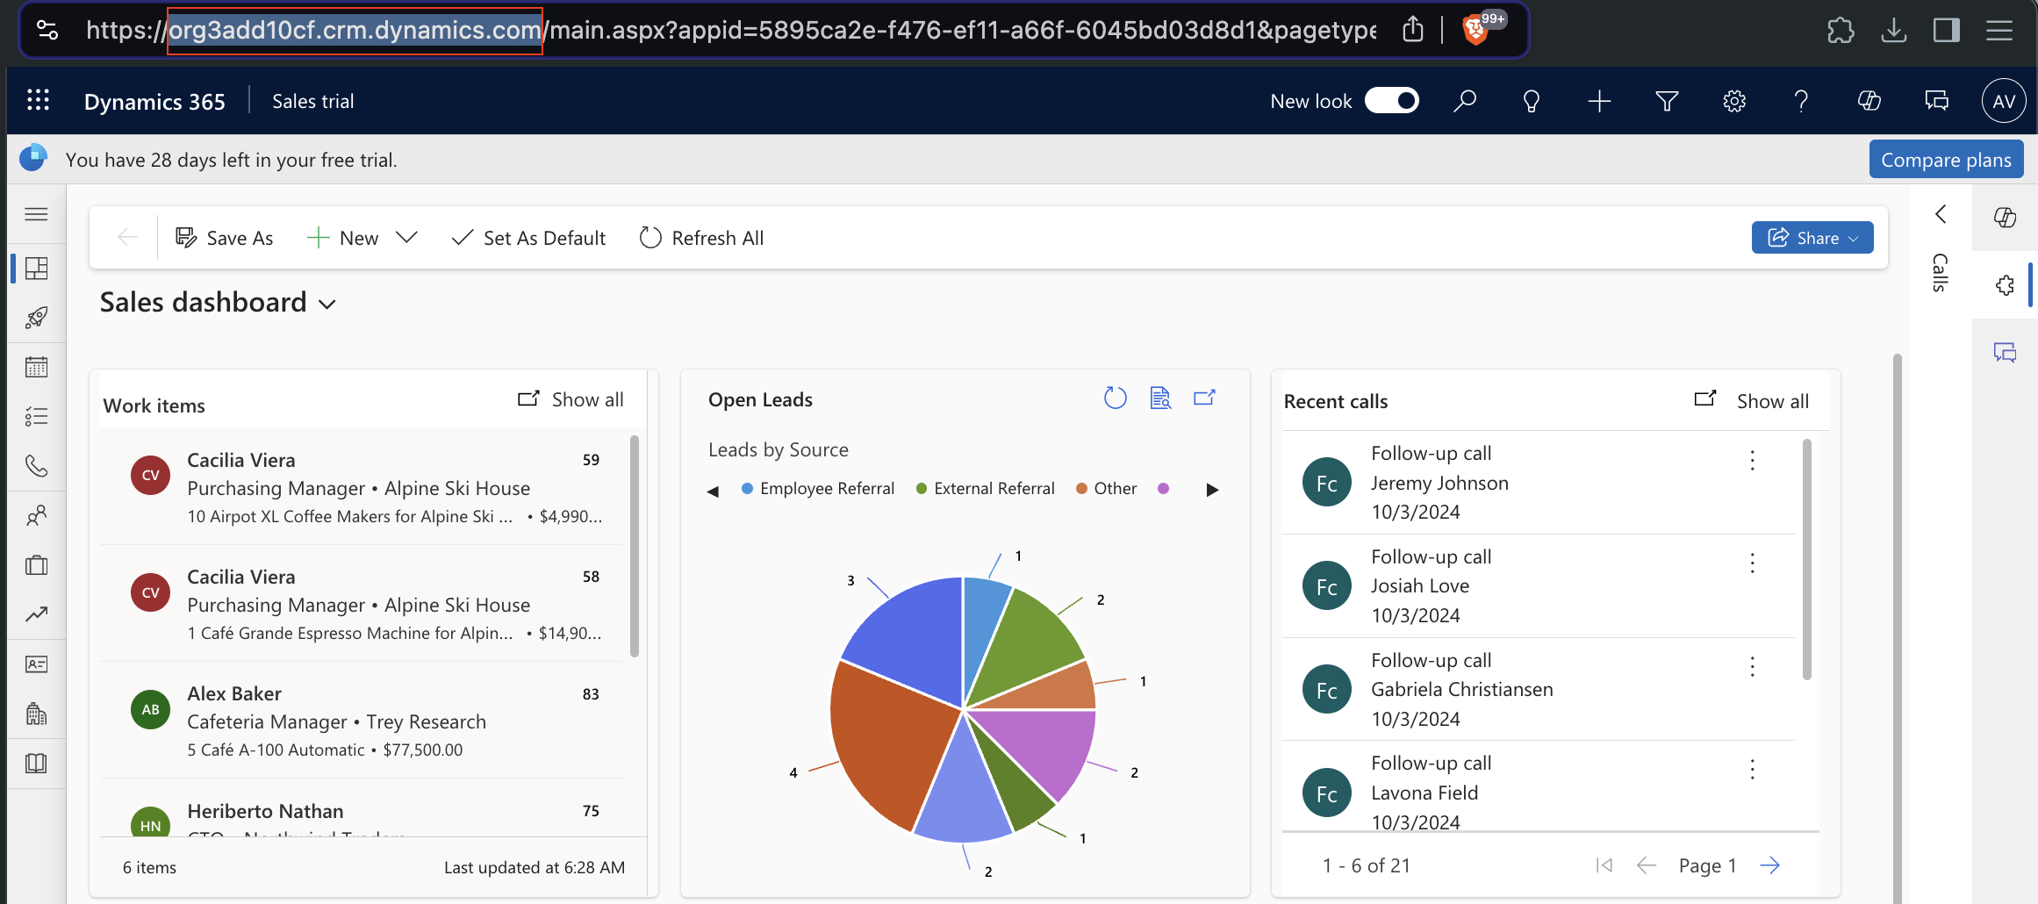Screen dimensions: 2038x904
Task: View records icon in Open Leads
Action: pyautogui.click(x=1160, y=398)
